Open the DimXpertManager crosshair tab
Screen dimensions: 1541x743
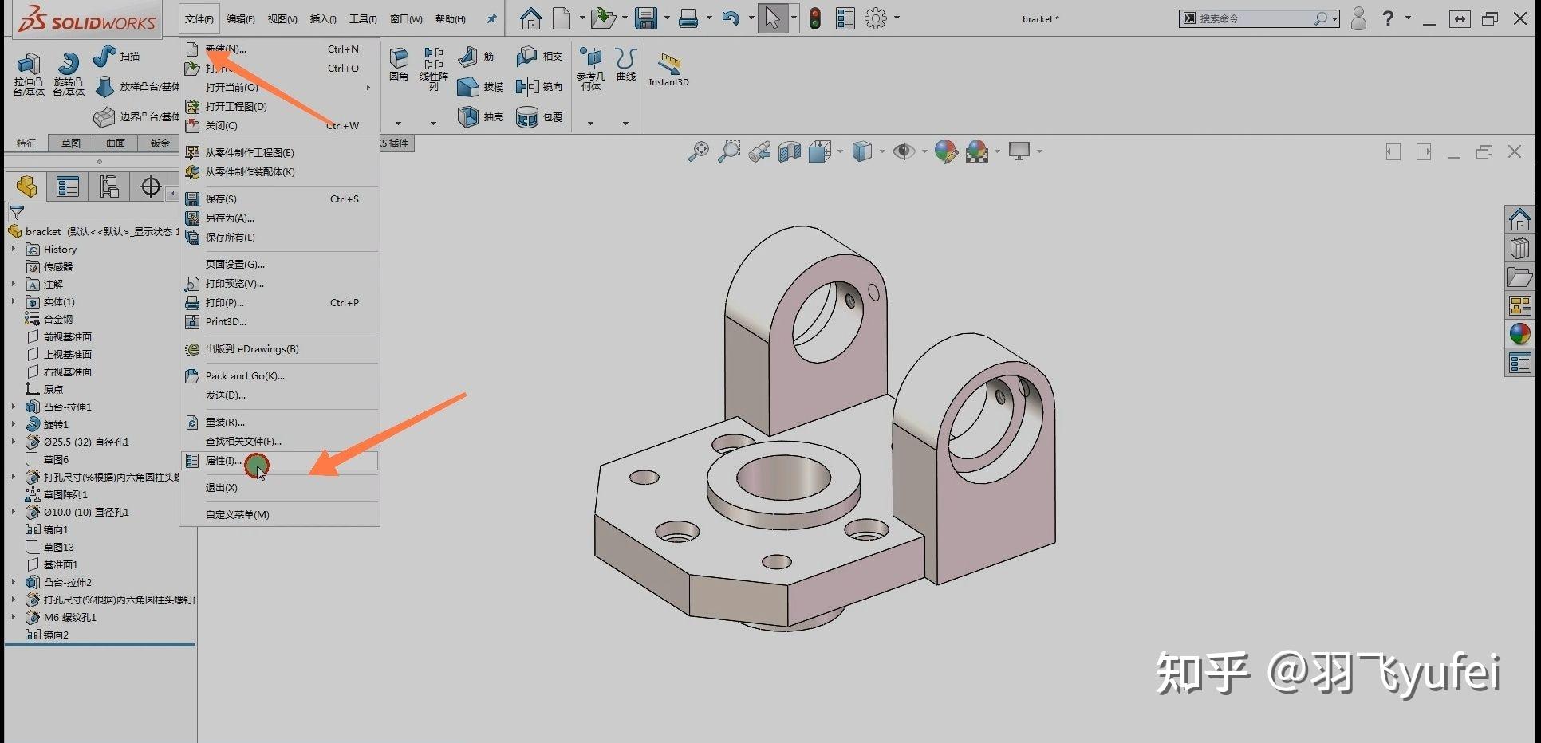point(151,187)
